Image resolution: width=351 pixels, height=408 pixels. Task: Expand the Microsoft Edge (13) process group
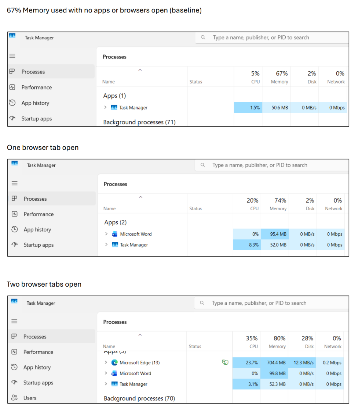[106, 362]
